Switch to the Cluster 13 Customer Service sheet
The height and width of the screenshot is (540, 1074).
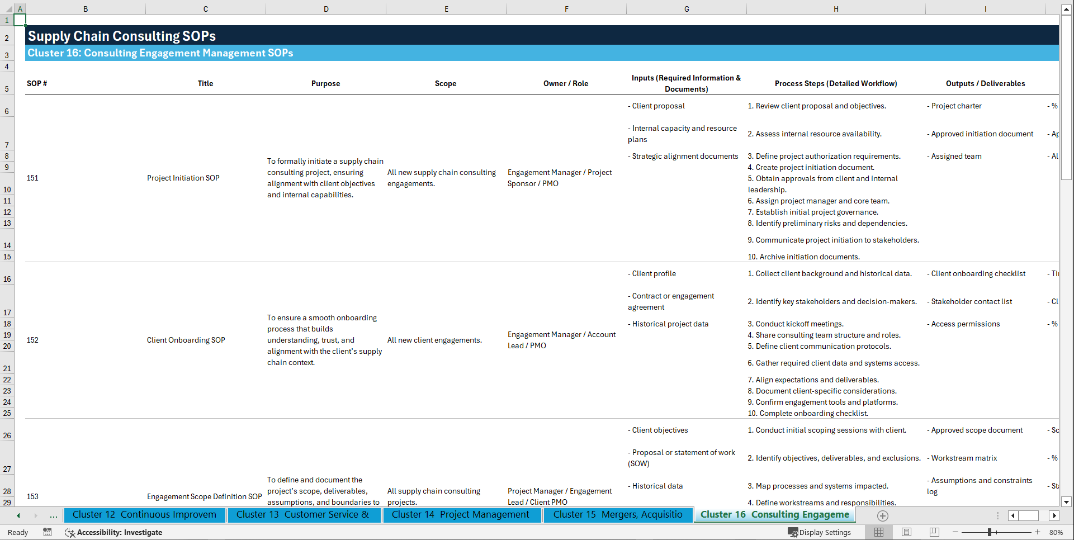tap(304, 514)
